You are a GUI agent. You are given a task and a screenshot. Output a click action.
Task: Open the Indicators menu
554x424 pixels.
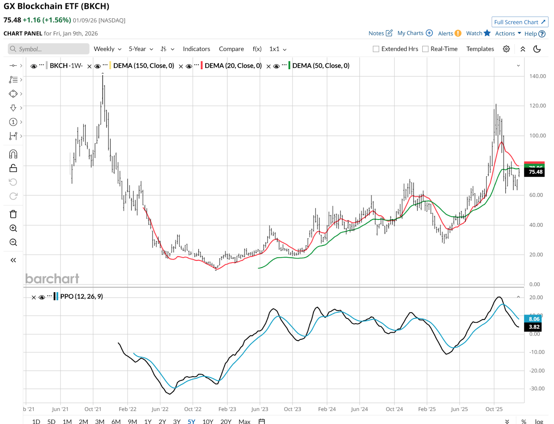[196, 49]
